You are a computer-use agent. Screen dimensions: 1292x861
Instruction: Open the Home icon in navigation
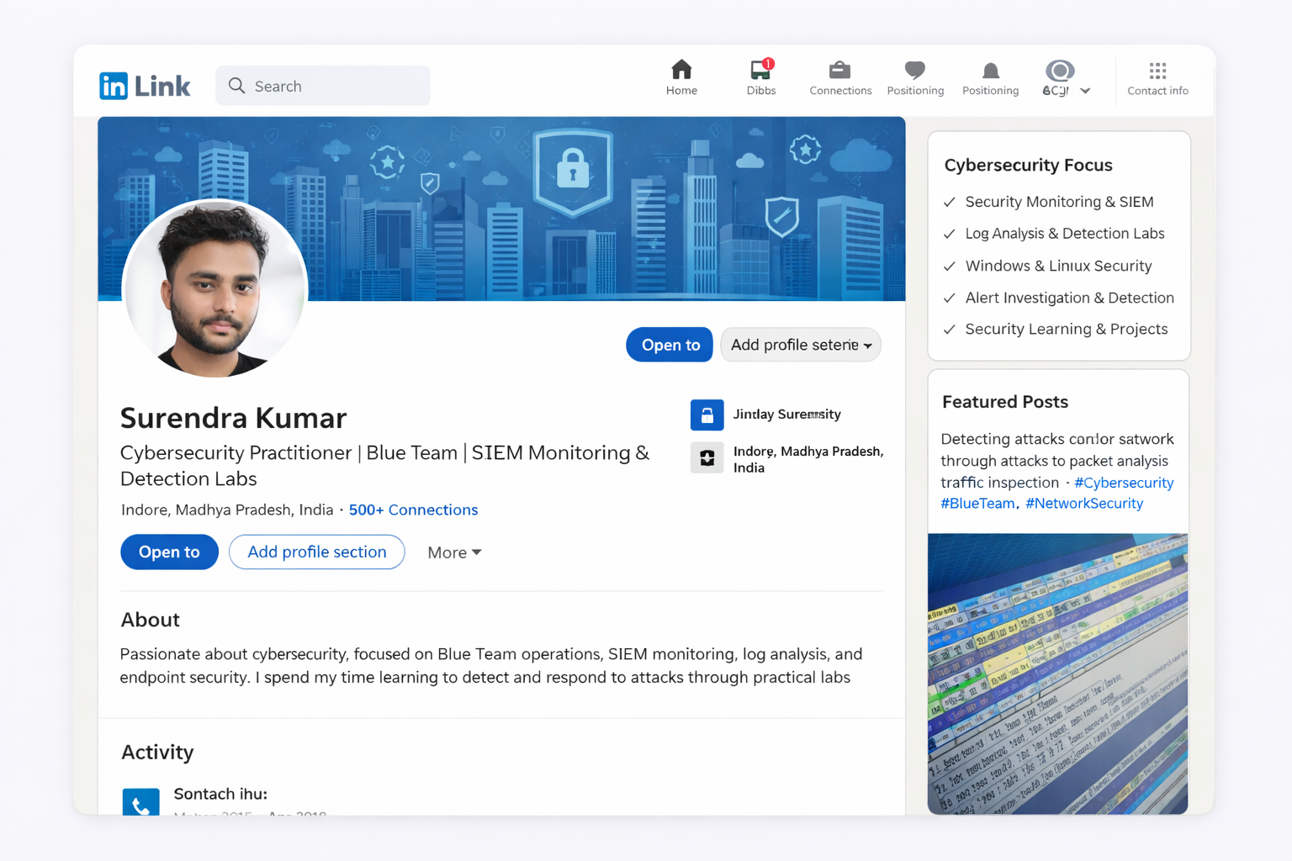(681, 71)
